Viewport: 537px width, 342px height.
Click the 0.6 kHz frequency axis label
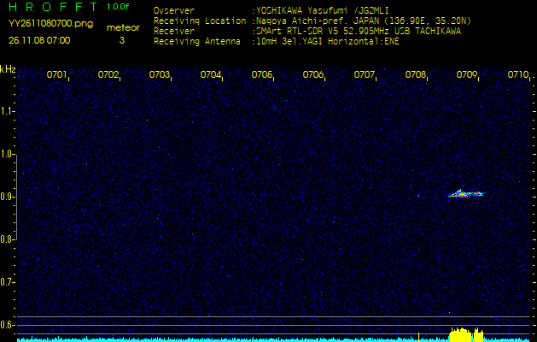point(7,325)
